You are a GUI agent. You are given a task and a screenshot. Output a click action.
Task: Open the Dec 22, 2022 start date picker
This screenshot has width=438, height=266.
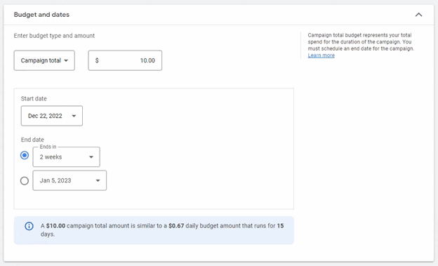point(52,116)
